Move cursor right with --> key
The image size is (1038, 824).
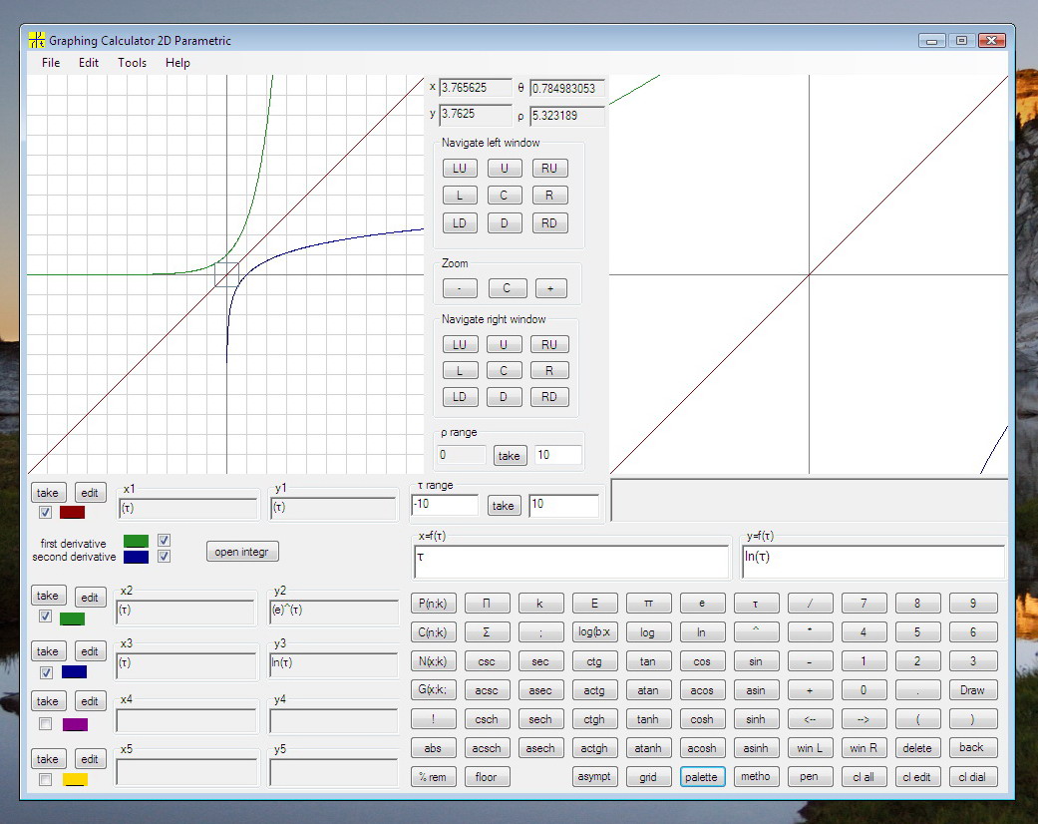tap(864, 719)
